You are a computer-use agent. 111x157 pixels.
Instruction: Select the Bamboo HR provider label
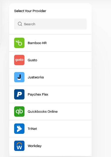coord(37,43)
